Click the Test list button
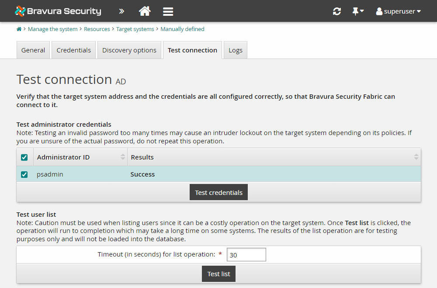The image size is (437, 288). (218, 274)
